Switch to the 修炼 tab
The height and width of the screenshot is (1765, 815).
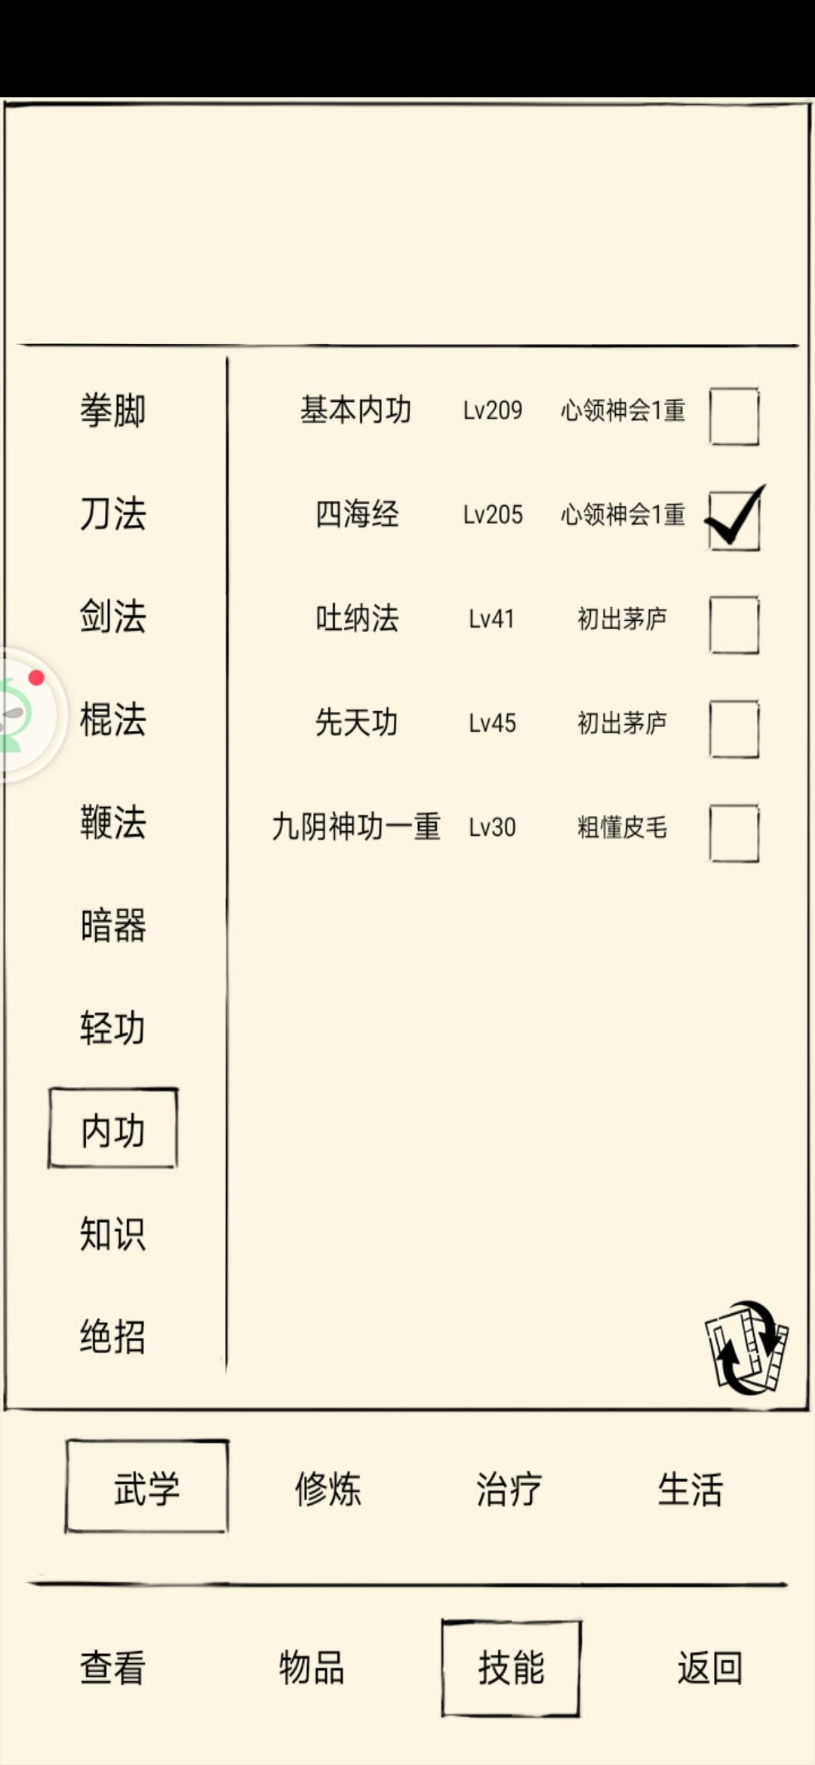328,1489
